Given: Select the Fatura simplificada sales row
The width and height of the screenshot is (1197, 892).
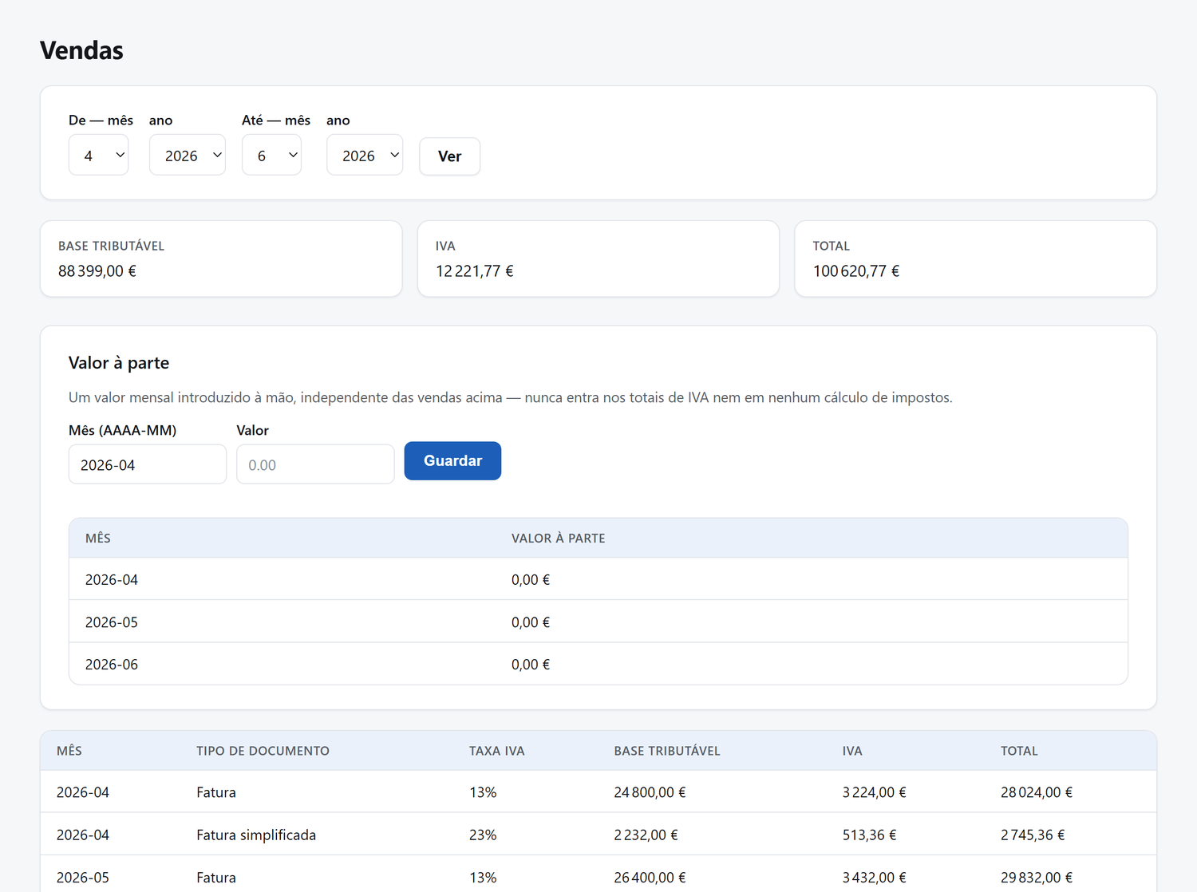Looking at the screenshot, I should click(x=598, y=835).
